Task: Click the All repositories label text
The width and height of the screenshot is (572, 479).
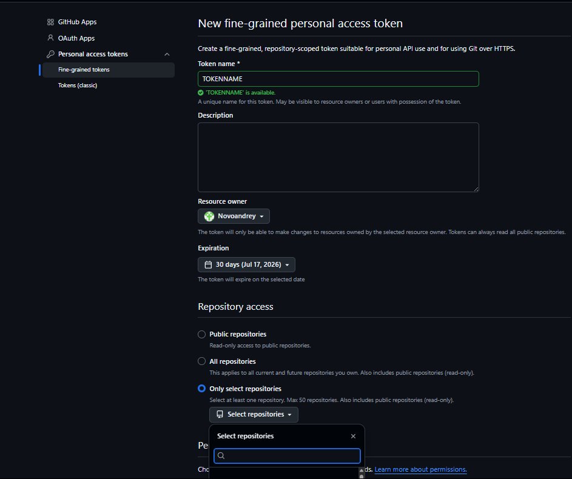Action: 232,361
